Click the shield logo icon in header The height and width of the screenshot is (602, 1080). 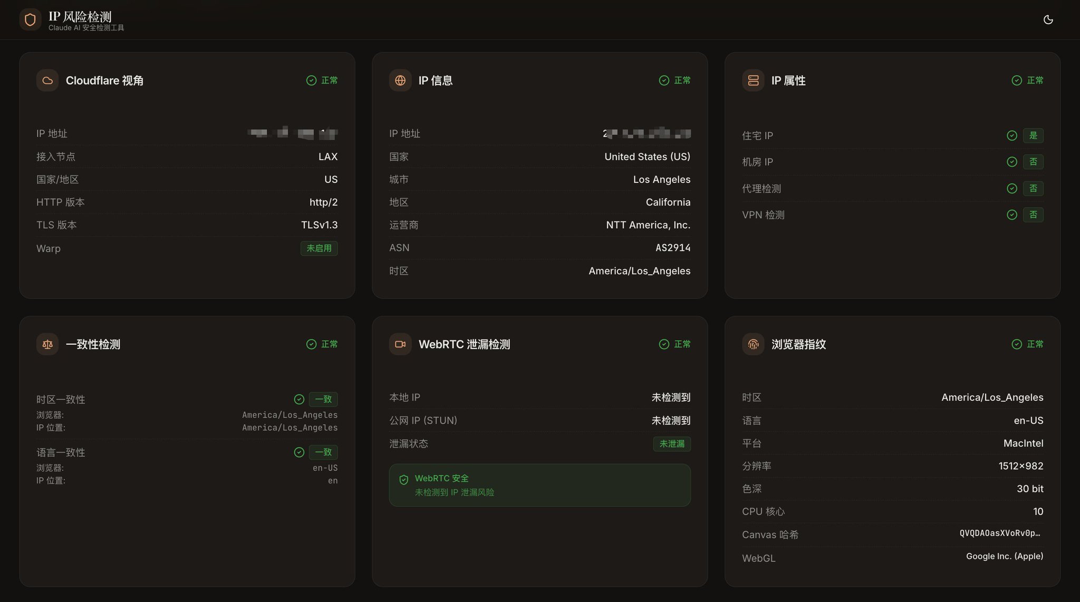(30, 20)
